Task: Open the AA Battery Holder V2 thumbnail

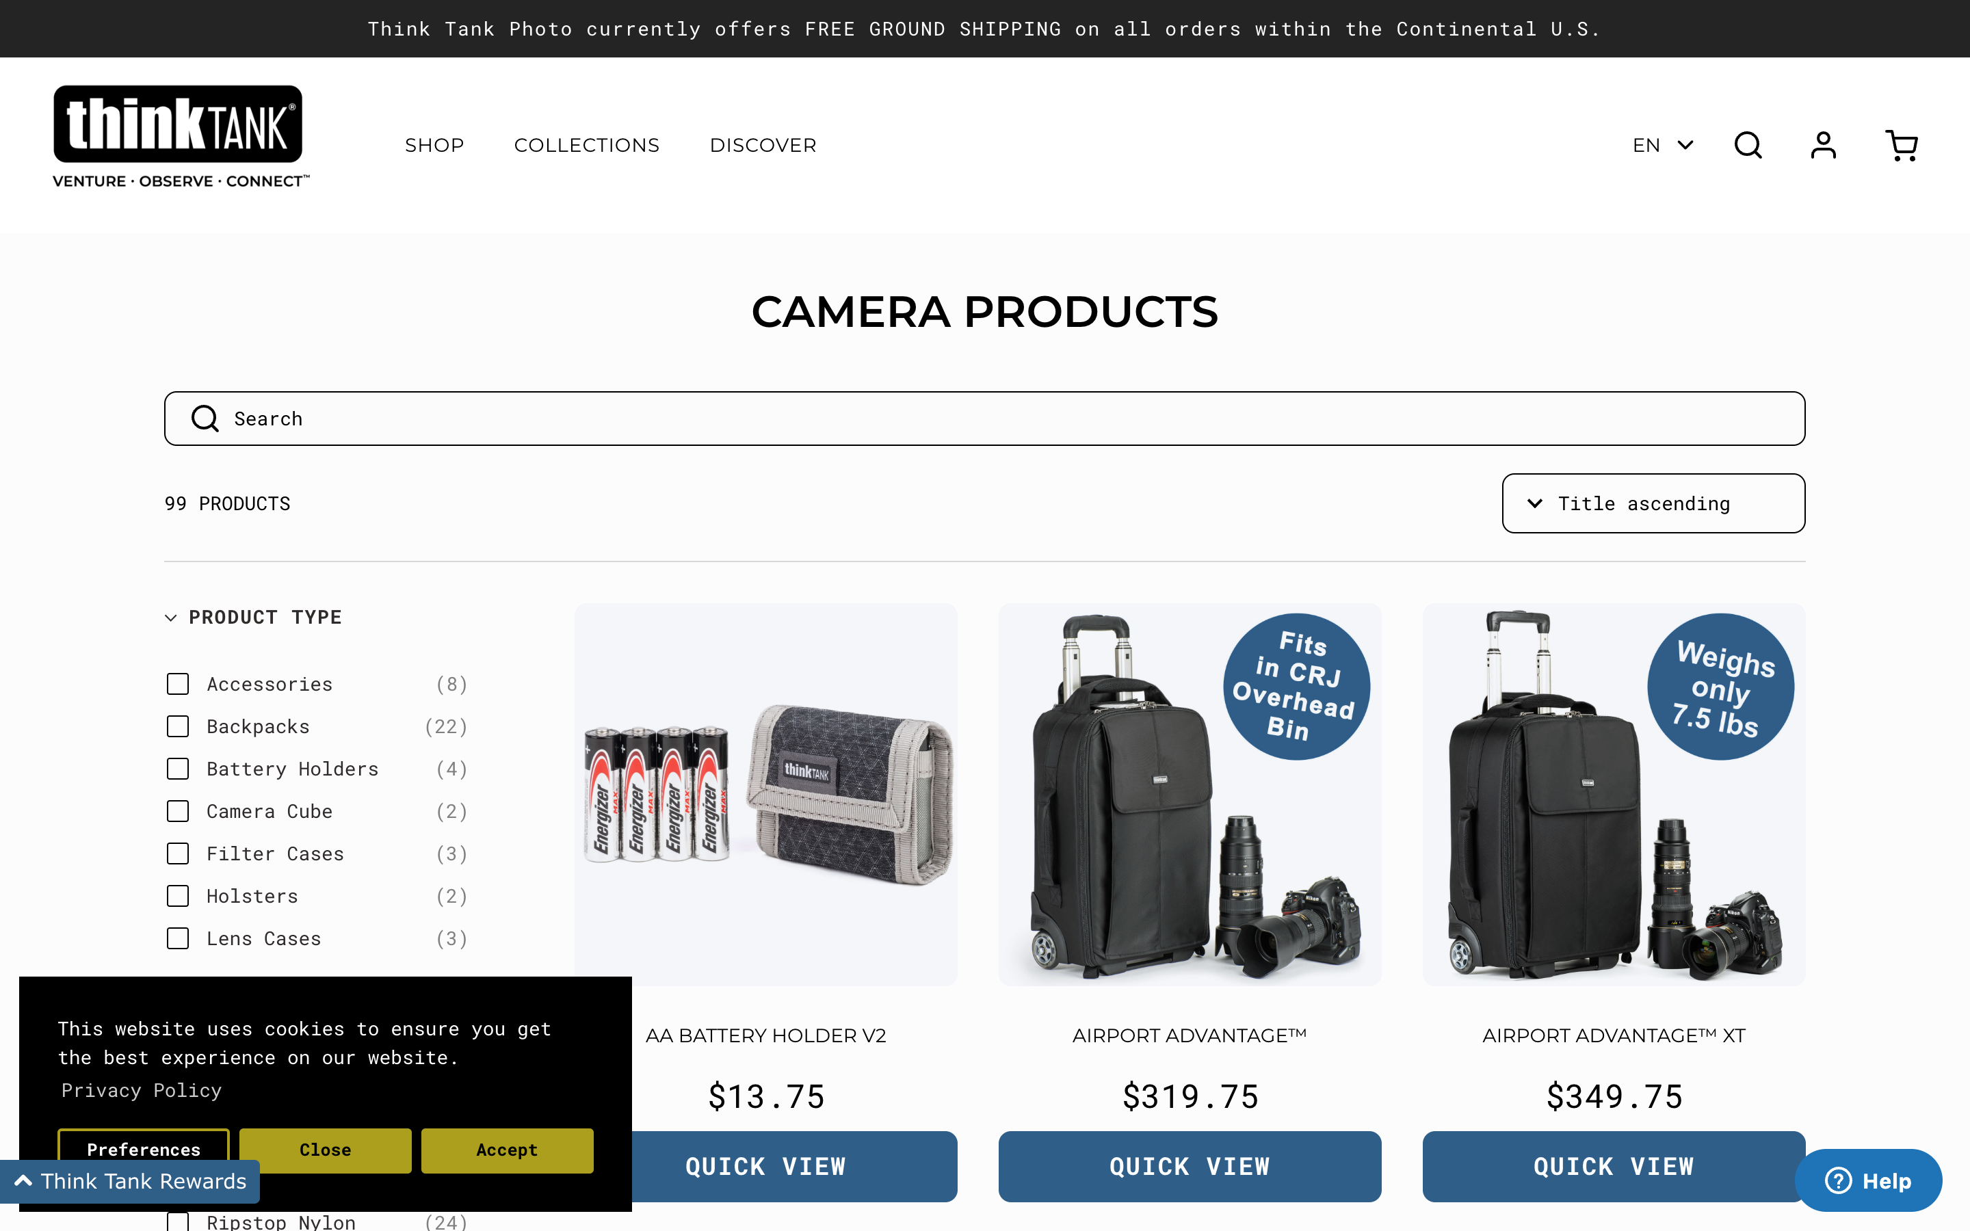Action: [765, 794]
